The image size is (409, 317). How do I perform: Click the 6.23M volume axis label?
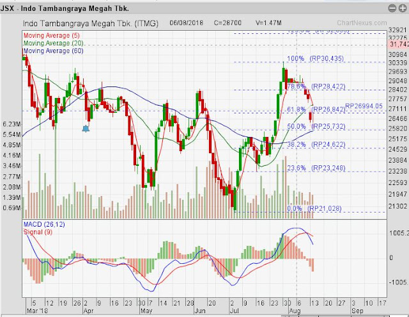(12, 124)
